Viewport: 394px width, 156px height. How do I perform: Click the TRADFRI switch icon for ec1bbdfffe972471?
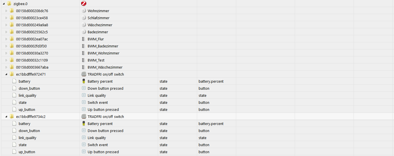83,74
